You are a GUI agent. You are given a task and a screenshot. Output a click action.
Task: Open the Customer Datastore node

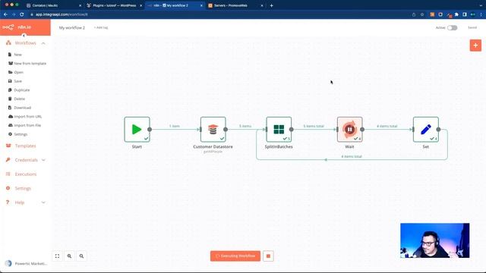[213, 130]
